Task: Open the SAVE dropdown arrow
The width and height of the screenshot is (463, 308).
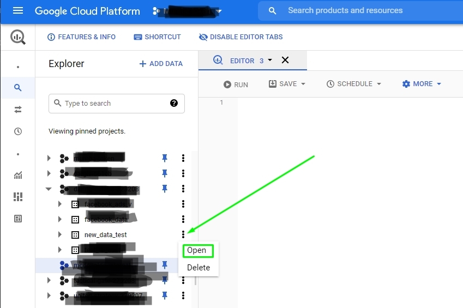Action: [303, 84]
